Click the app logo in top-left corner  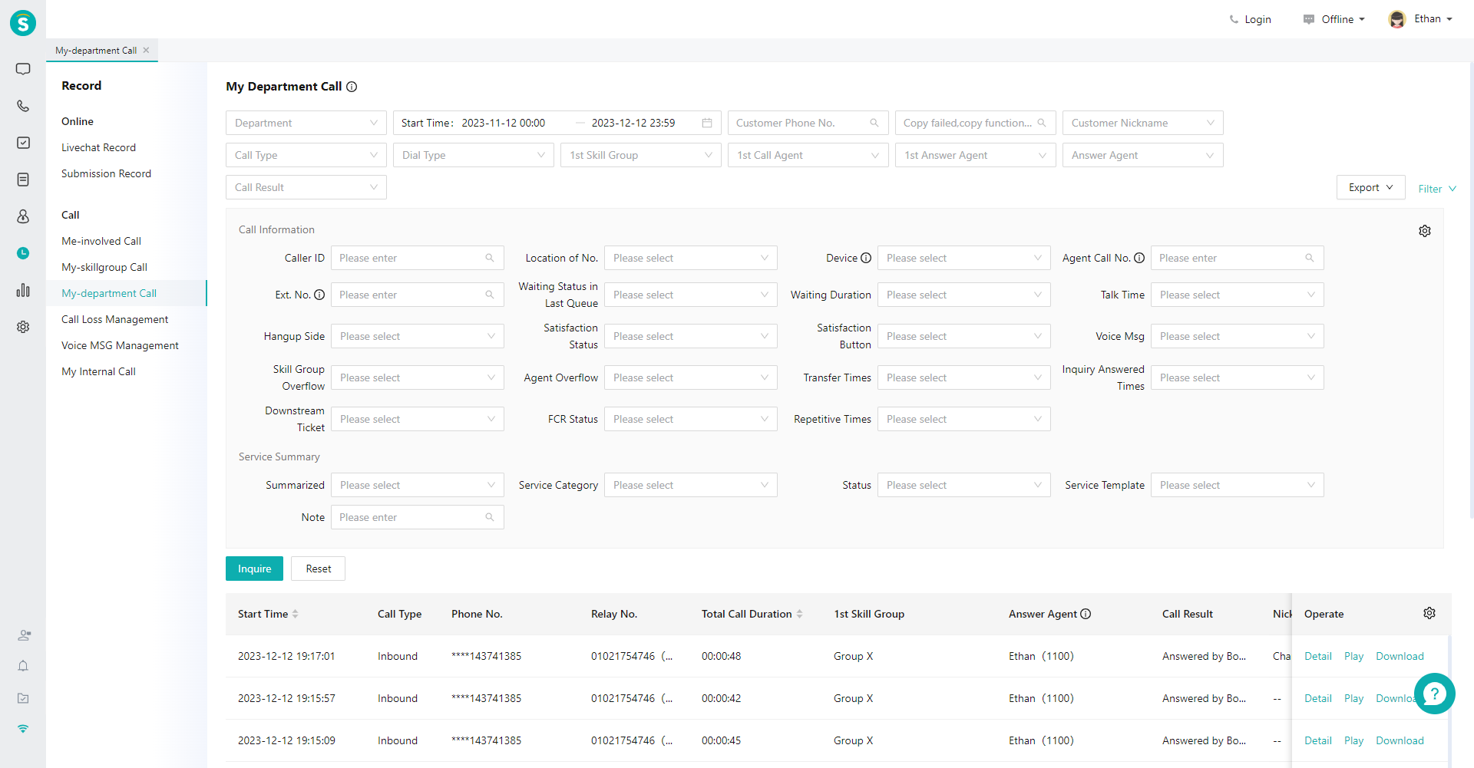(x=23, y=23)
